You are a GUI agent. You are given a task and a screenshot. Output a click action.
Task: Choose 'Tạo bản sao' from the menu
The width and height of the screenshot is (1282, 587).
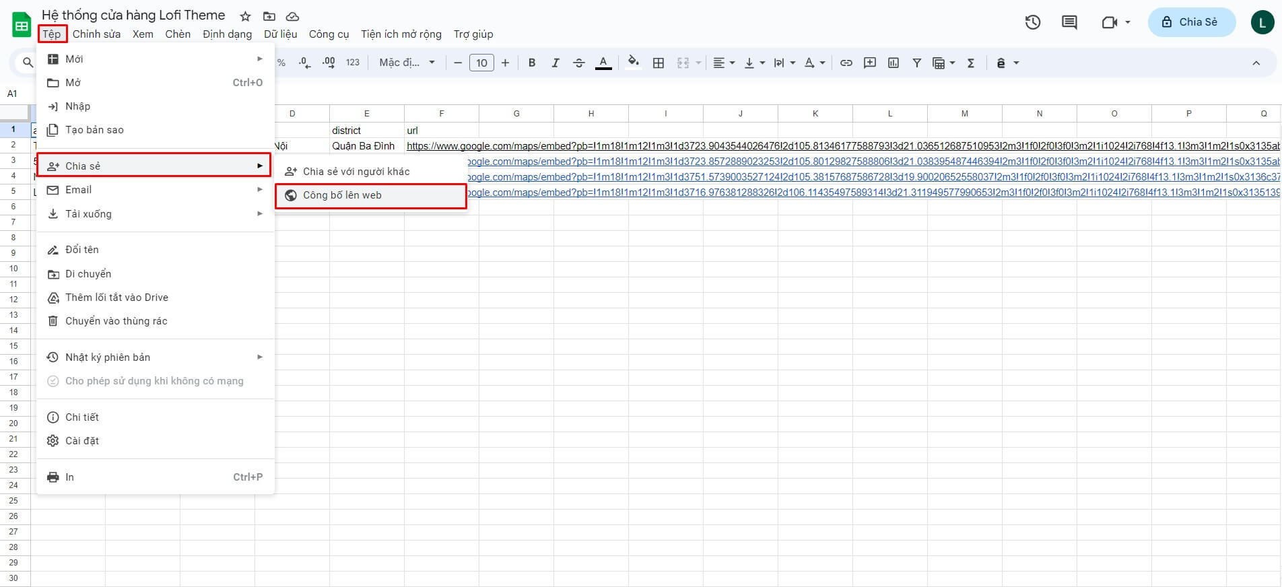pos(155,130)
